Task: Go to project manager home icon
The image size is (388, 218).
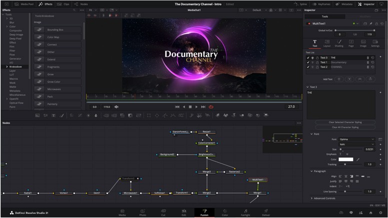Action: click(370, 212)
